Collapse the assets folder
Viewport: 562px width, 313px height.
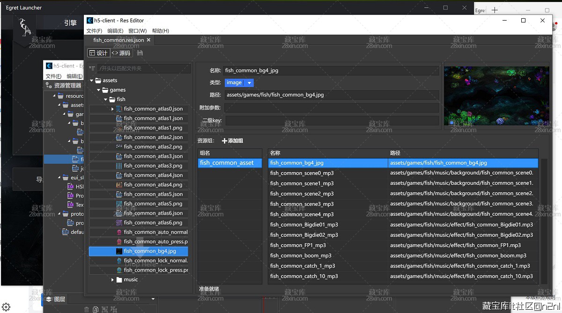pyautogui.click(x=92, y=80)
